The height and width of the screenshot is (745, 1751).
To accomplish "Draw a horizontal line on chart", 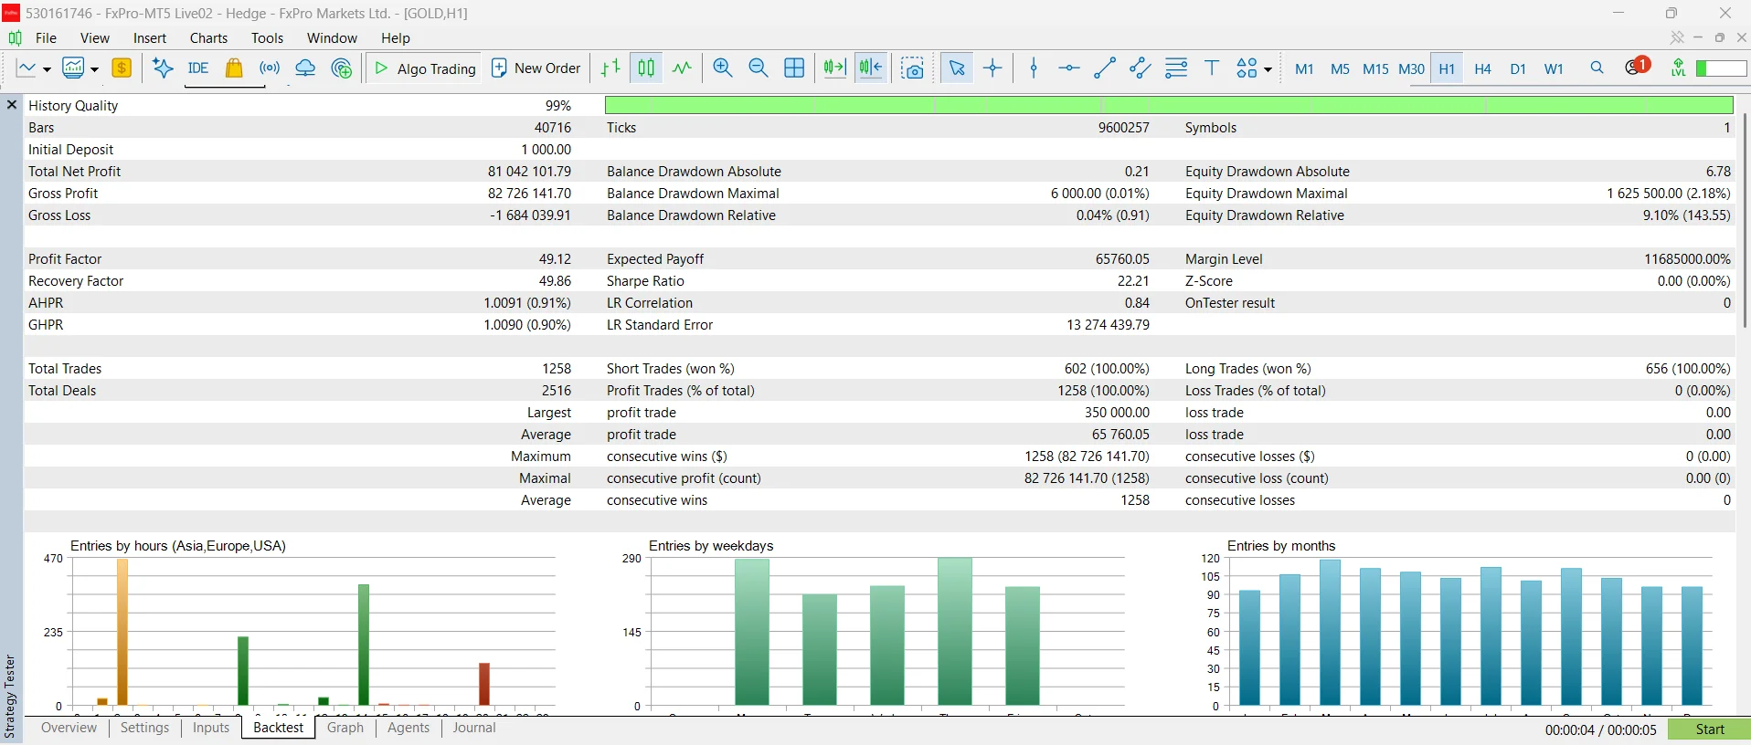I will (x=1069, y=68).
